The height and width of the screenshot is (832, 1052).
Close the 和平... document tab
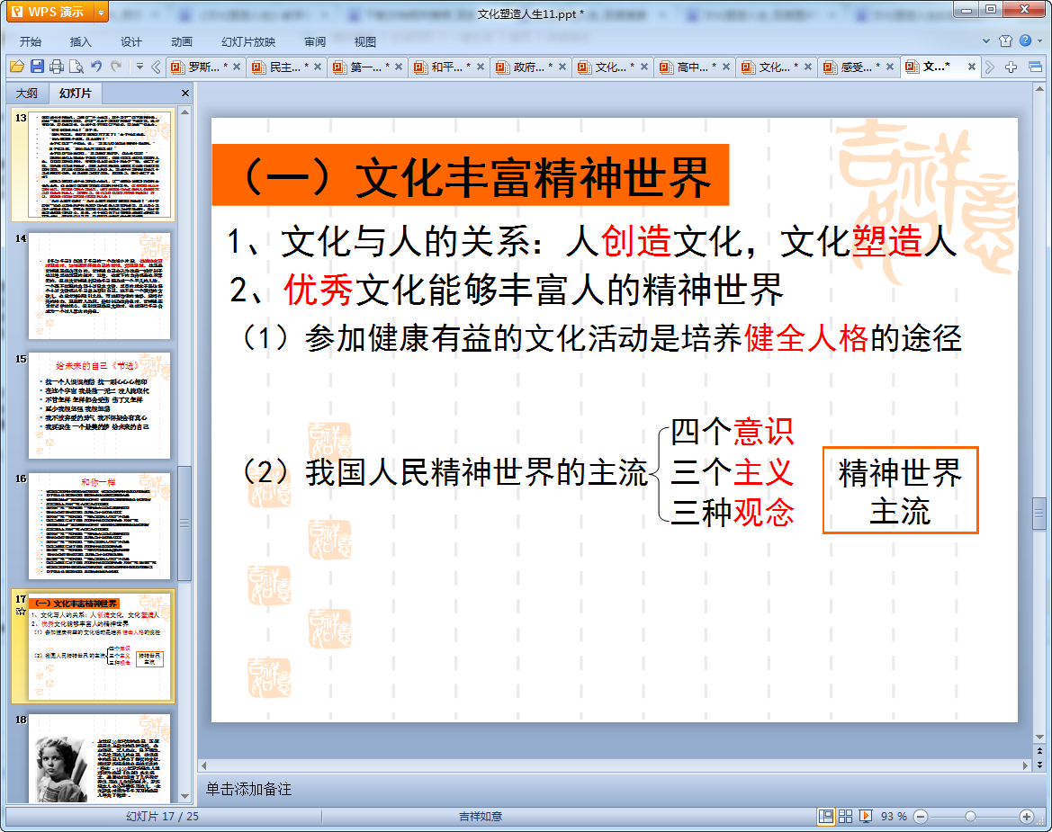point(481,67)
